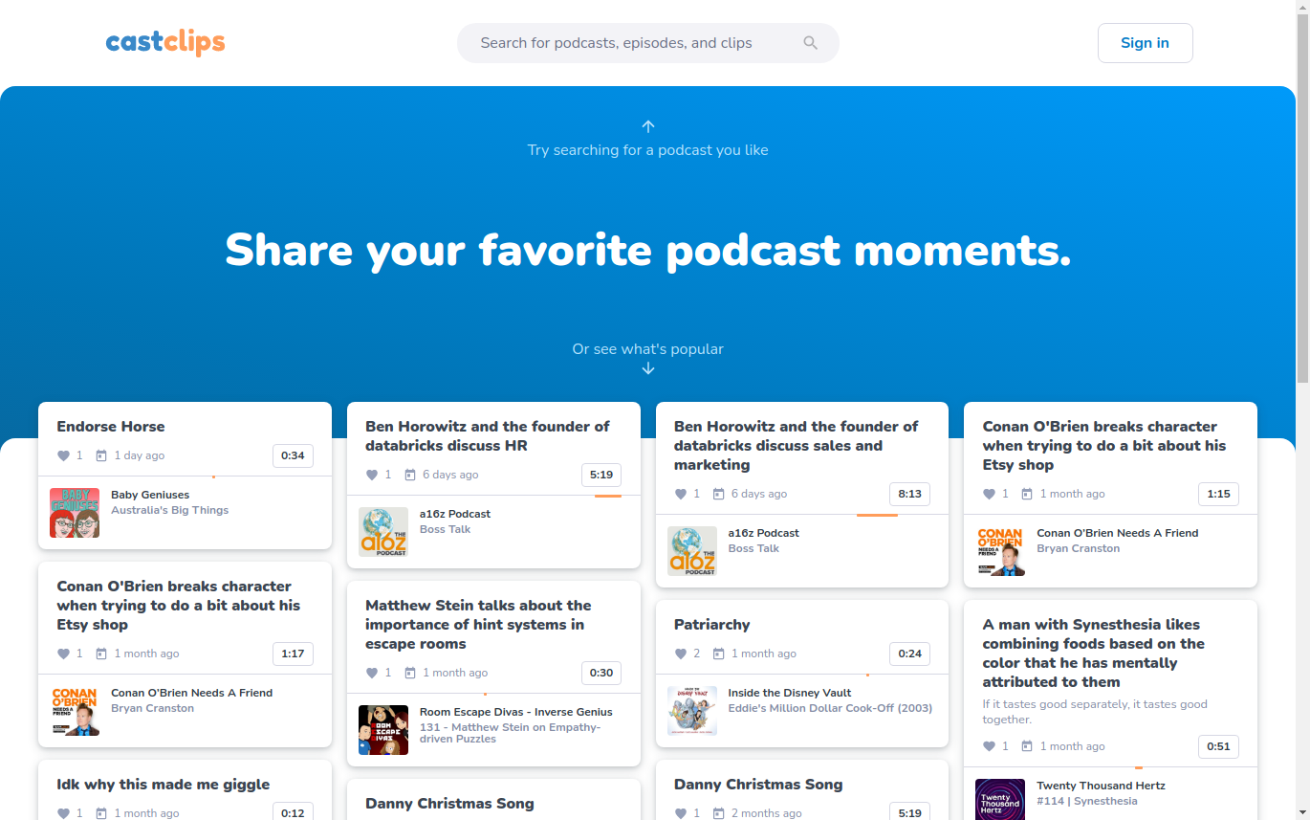Open the Endorse Horse clip title
The width and height of the screenshot is (1310, 820).
point(111,427)
